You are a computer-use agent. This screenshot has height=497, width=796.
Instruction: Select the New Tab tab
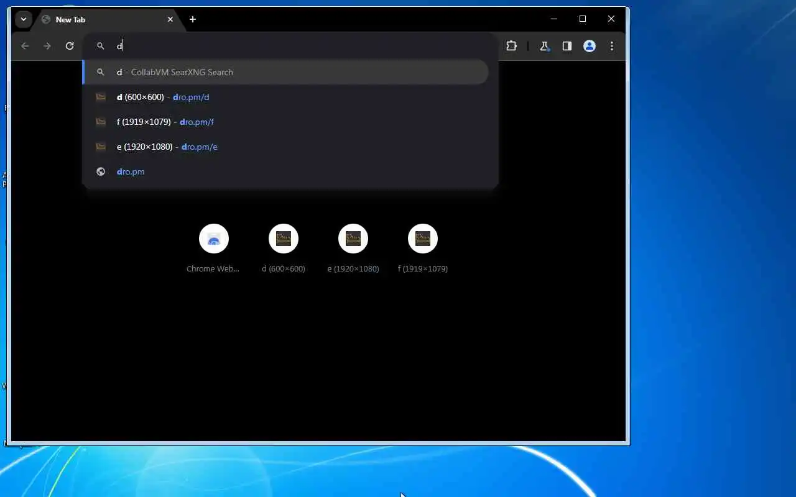pos(108,19)
